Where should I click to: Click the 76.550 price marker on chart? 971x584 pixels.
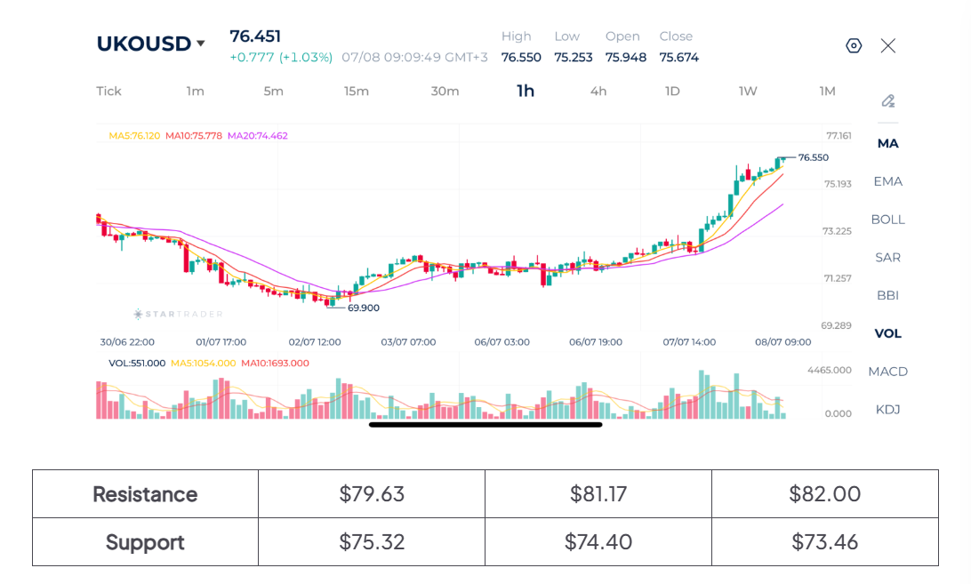click(x=813, y=157)
